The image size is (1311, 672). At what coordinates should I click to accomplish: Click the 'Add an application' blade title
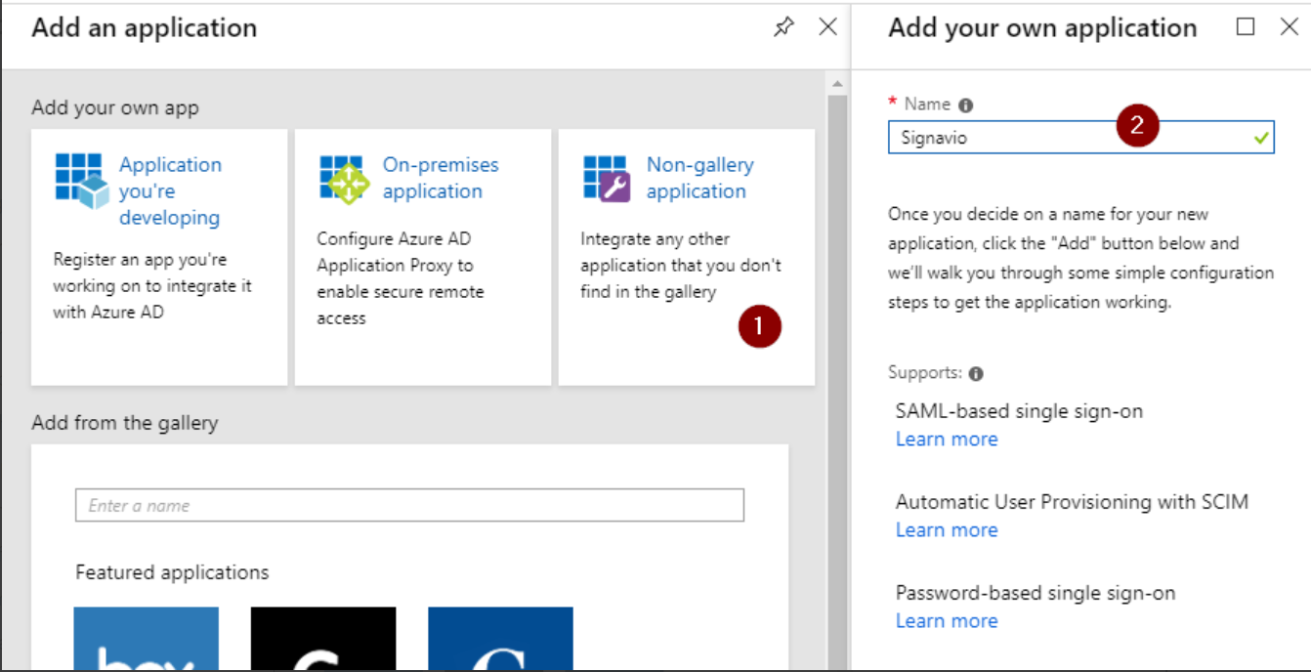[x=145, y=28]
